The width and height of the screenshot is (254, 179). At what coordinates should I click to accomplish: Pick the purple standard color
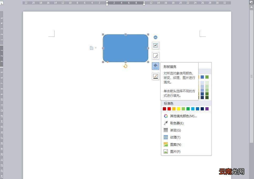point(207,109)
